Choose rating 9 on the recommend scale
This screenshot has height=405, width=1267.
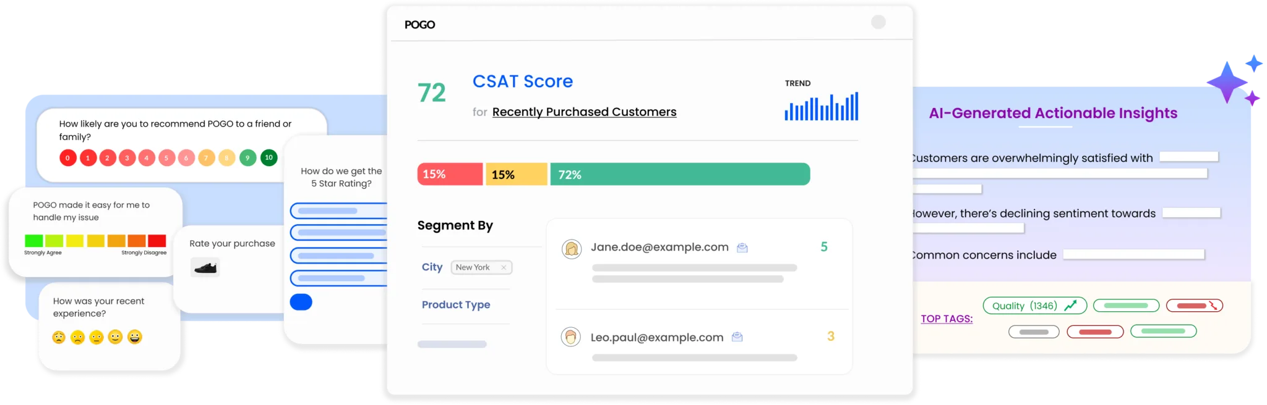tap(247, 158)
